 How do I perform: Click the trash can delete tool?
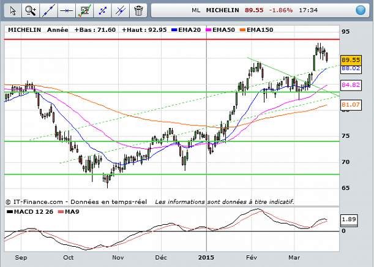[x=138, y=10]
